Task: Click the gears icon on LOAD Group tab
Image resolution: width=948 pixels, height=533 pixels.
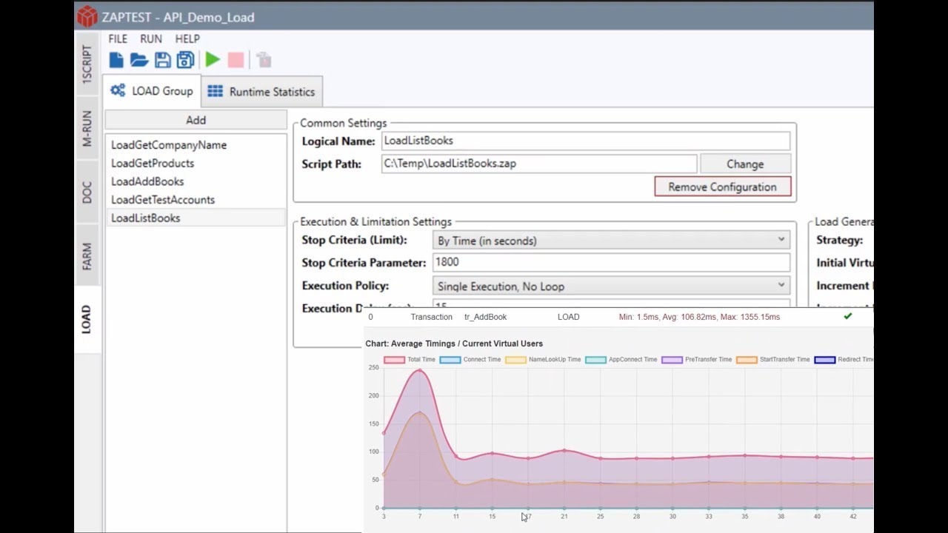Action: (x=118, y=91)
